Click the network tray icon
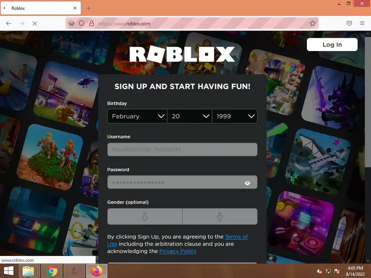Screen dimensions: 371x278 [328, 271]
